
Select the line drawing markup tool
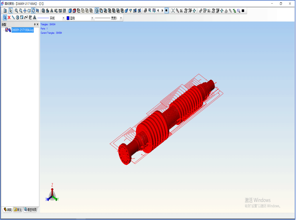13,18
